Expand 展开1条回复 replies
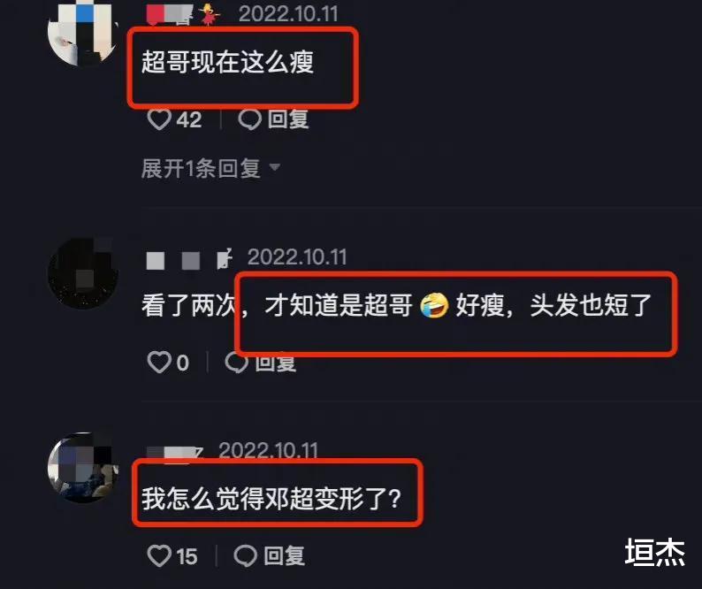 tap(211, 168)
